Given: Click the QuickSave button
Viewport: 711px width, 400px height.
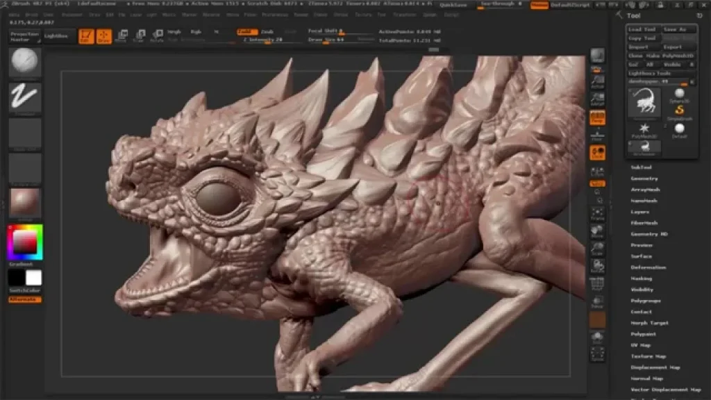Looking at the screenshot, I should pos(453,5).
